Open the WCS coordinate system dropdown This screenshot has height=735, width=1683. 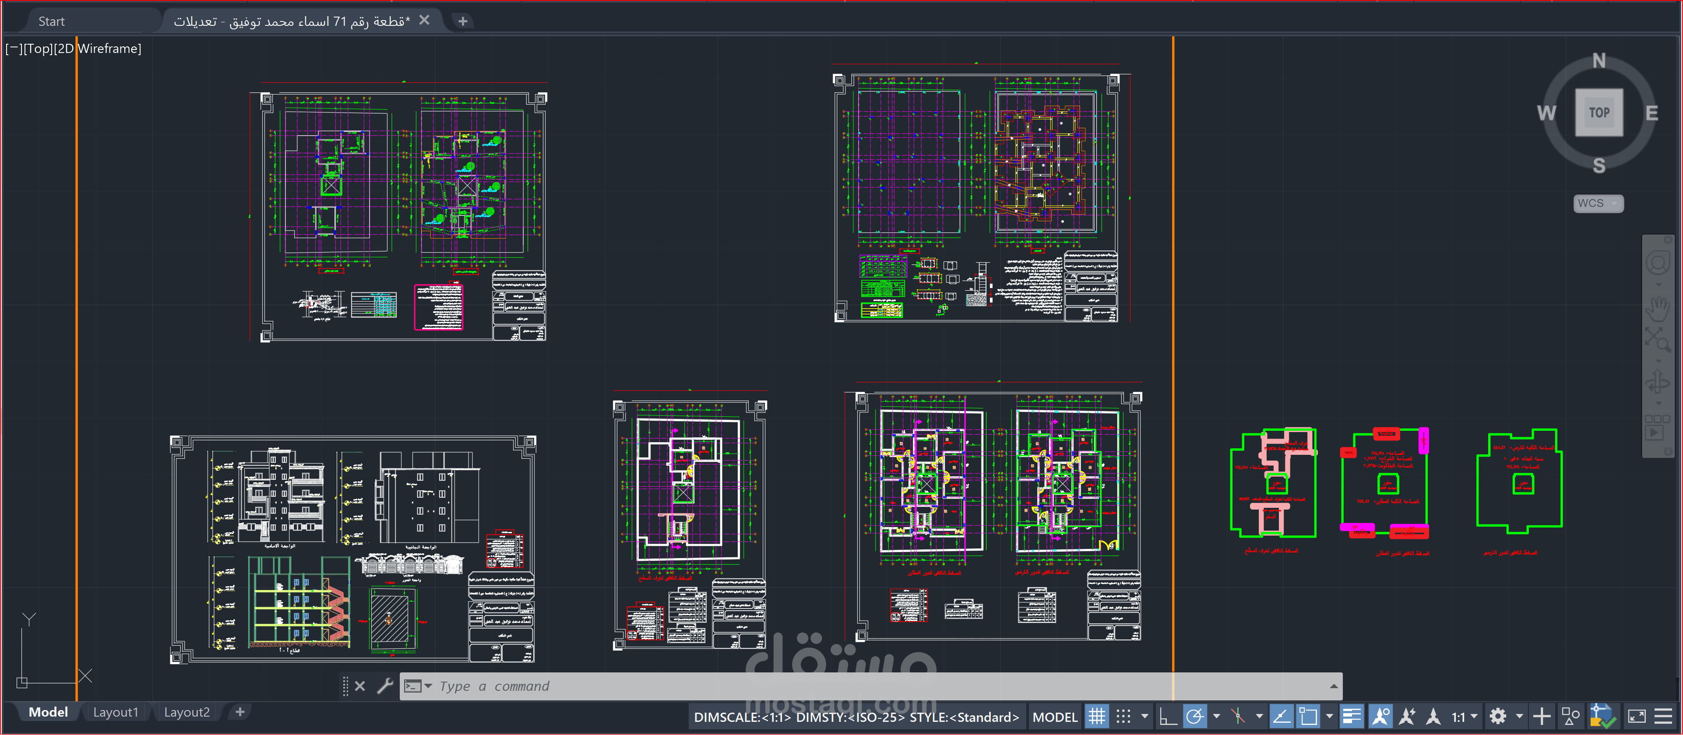pos(1598,203)
